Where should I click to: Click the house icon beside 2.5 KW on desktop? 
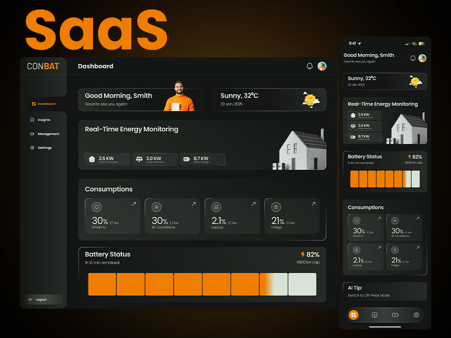[x=92, y=159]
